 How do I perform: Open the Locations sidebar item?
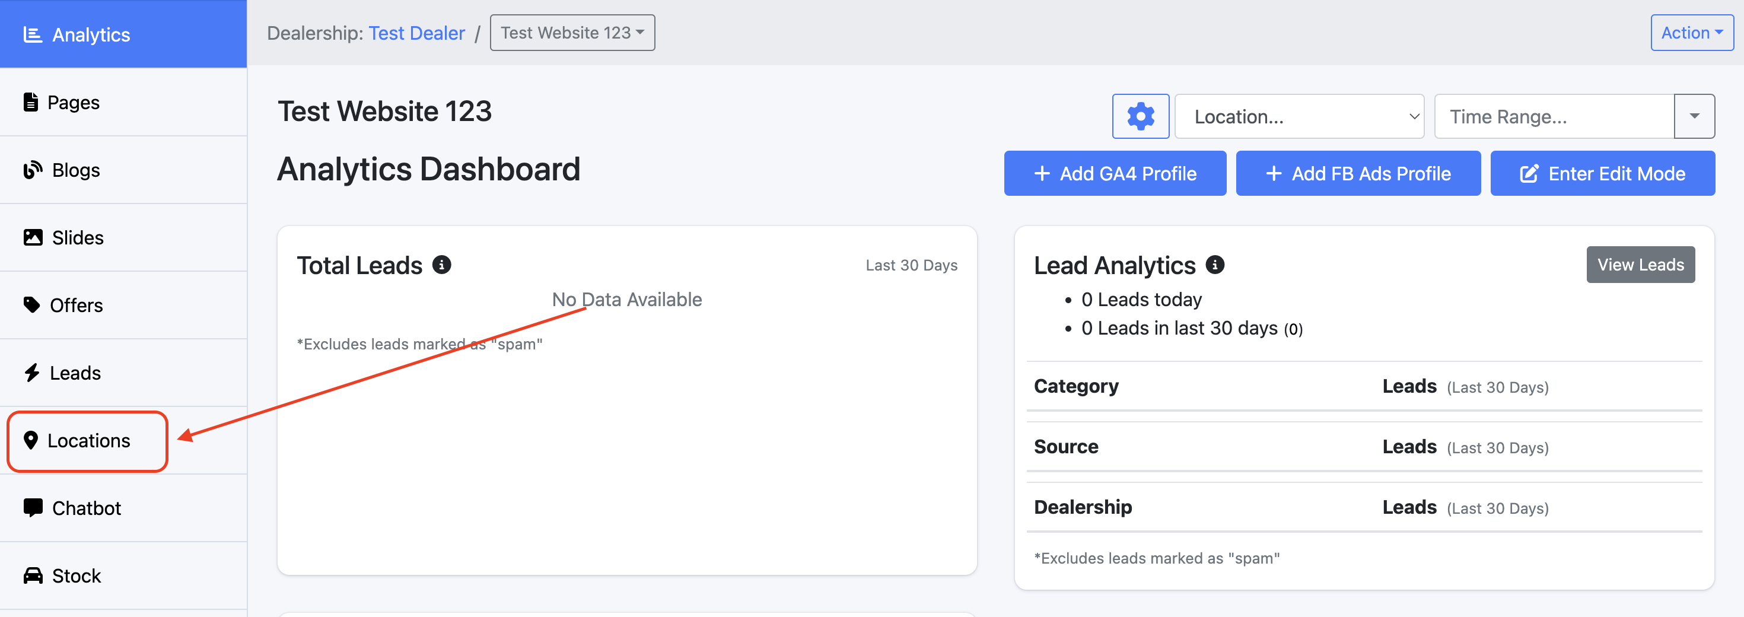[x=87, y=441]
